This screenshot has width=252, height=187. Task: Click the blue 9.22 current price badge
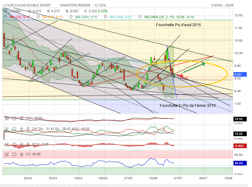240,74
